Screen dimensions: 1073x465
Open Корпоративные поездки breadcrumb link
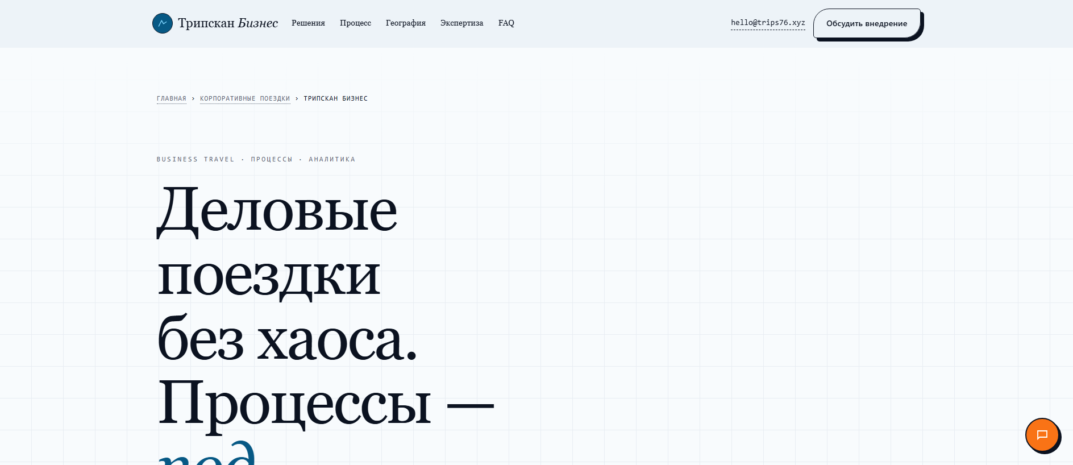pos(245,98)
